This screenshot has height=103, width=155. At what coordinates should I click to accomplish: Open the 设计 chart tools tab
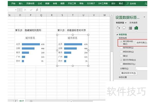point(113,4)
